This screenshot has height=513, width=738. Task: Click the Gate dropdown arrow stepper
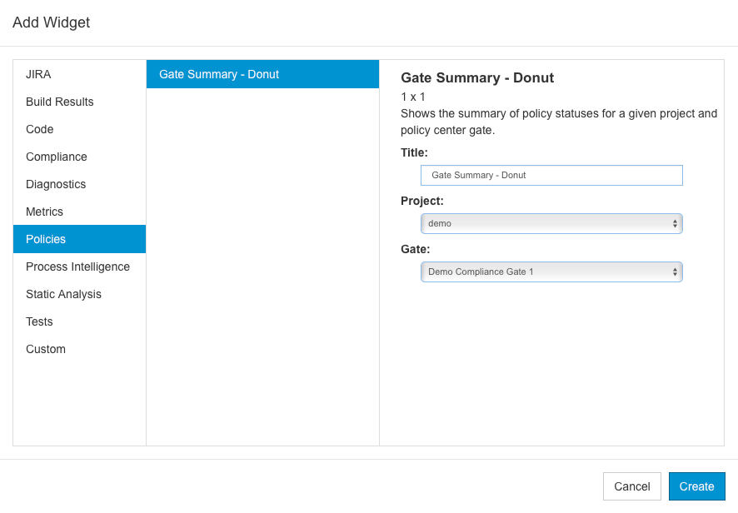tap(675, 272)
